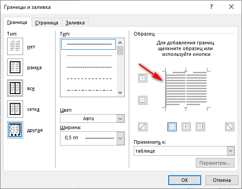Apply the diagonal up border button
This screenshot has width=242, height=189.
[143, 127]
